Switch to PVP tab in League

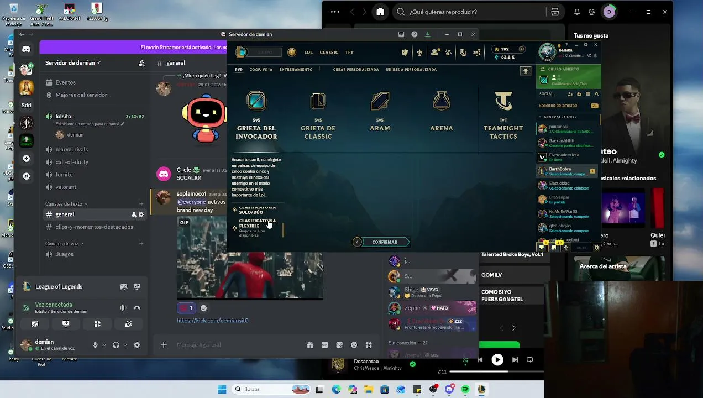point(239,70)
